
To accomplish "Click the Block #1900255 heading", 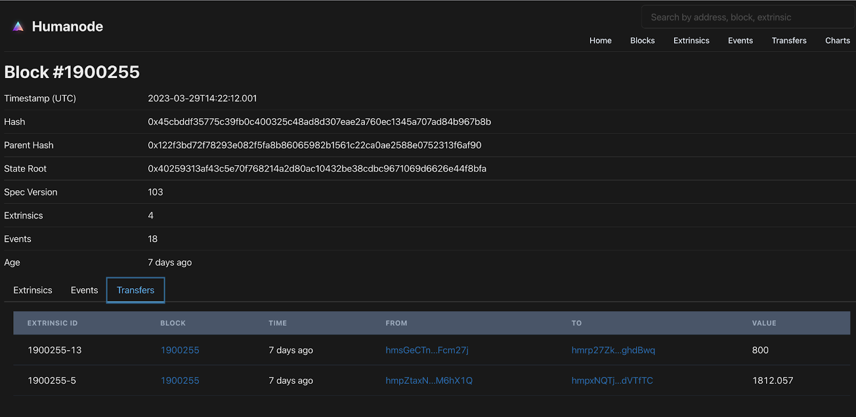I will coord(72,72).
